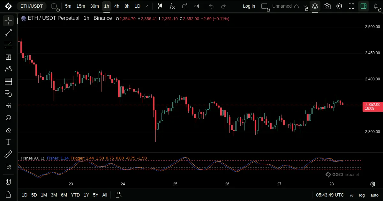The width and height of the screenshot is (383, 201).
Task: Select the trend line drawing tool
Action: click(x=8, y=33)
